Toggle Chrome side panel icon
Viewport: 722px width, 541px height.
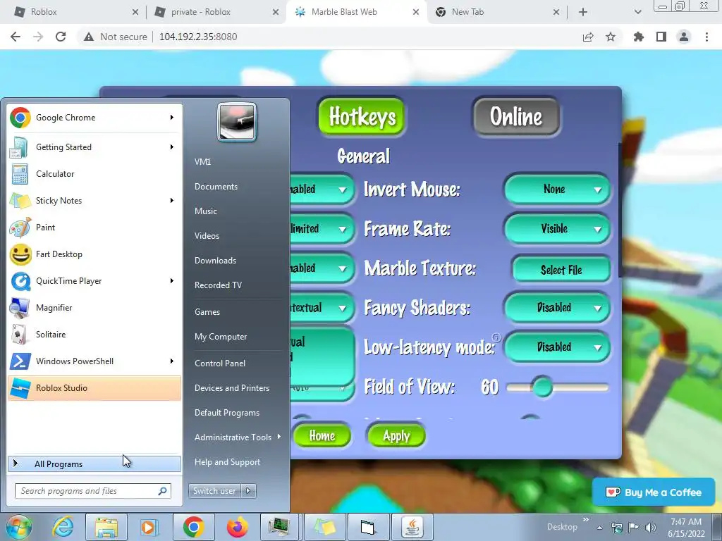[x=661, y=37]
